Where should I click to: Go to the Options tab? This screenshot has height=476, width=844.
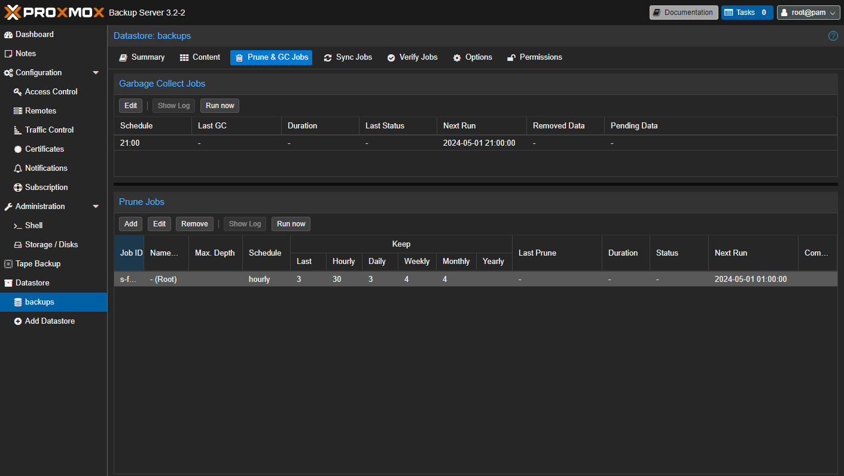tap(473, 57)
